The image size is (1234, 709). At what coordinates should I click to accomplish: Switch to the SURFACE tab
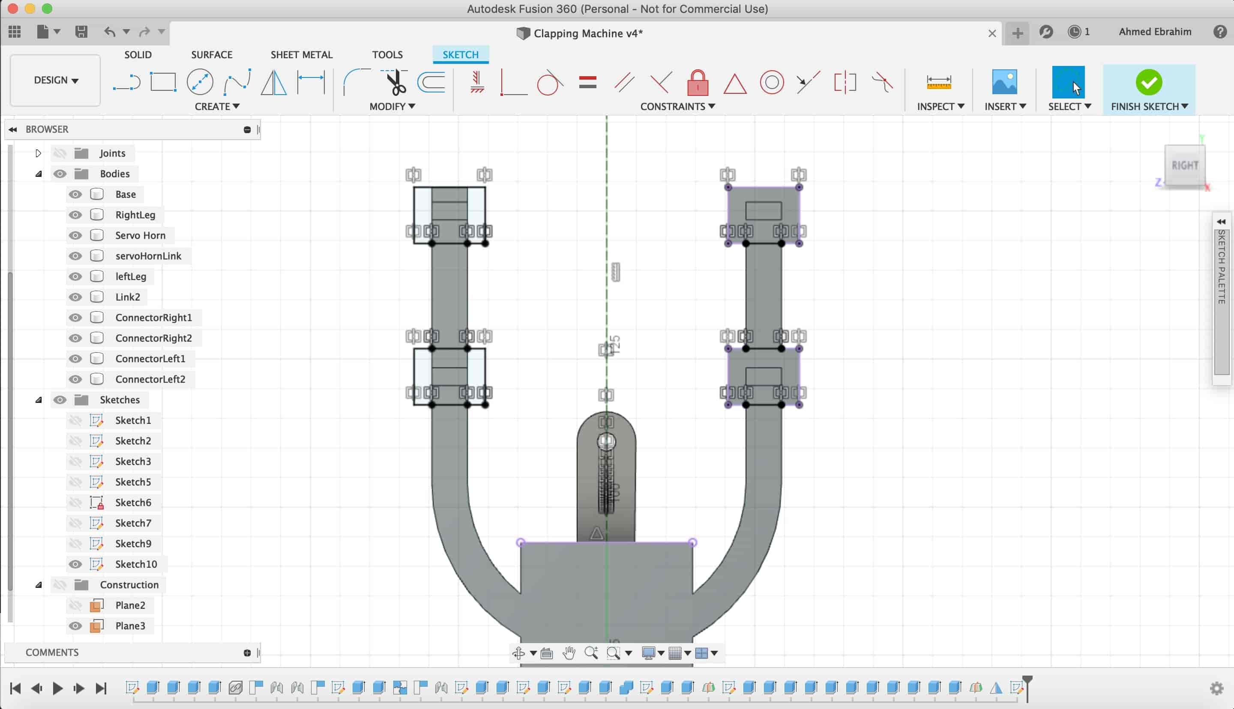(211, 54)
